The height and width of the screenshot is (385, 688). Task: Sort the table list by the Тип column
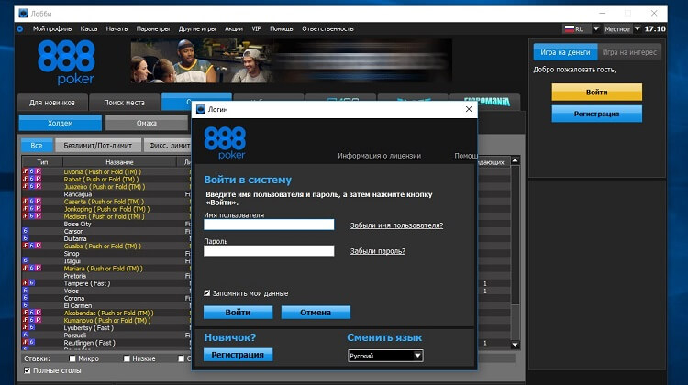(42, 162)
